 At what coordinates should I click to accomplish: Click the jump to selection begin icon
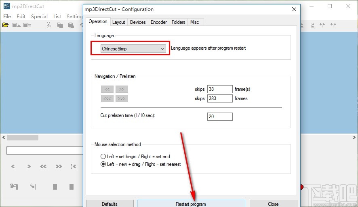[x=73, y=166]
